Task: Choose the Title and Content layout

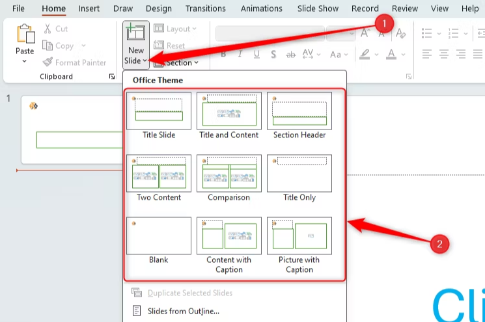Action: coord(229,116)
